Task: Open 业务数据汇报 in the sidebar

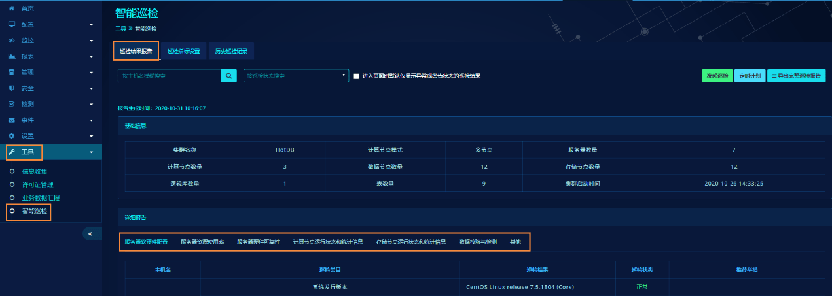Action: coord(41,198)
